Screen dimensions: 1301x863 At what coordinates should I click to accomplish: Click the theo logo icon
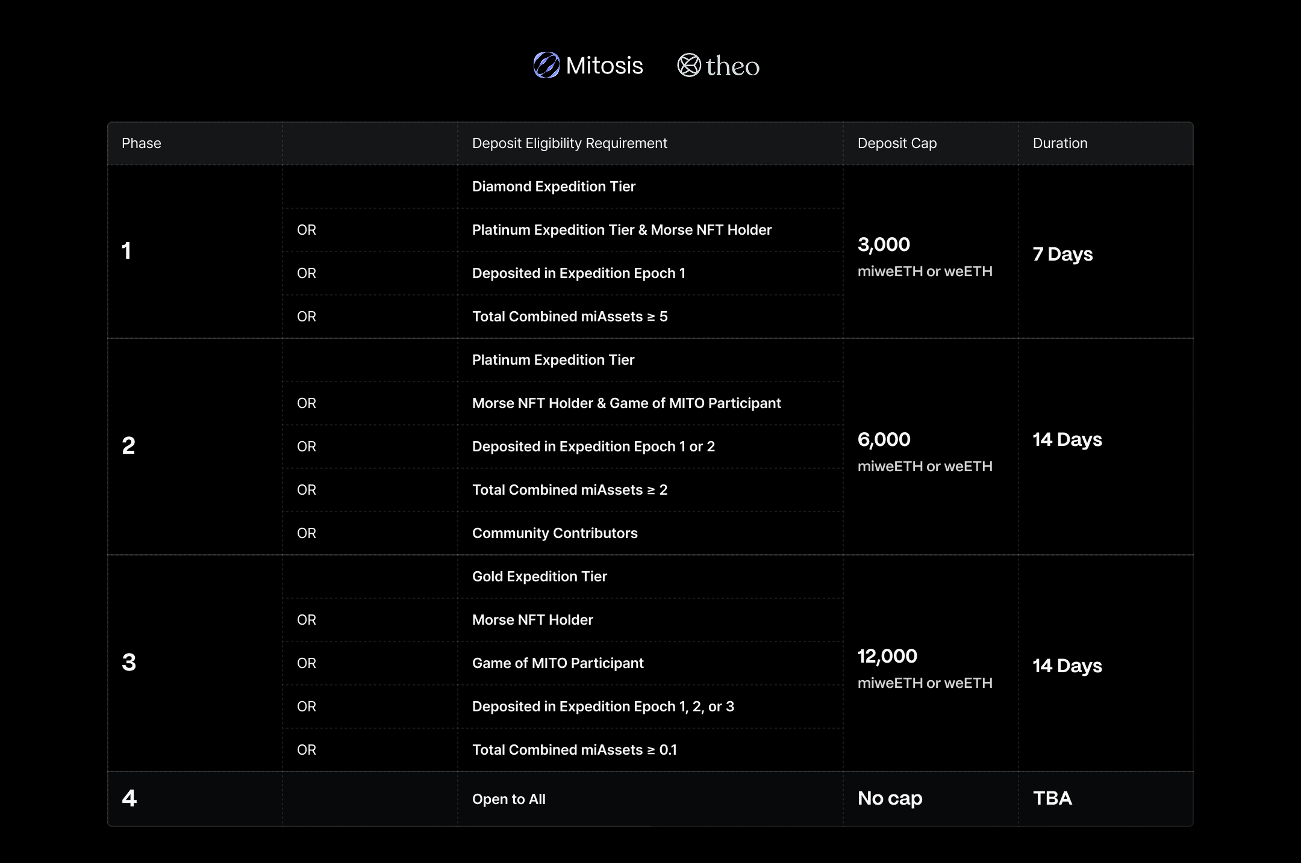point(689,65)
